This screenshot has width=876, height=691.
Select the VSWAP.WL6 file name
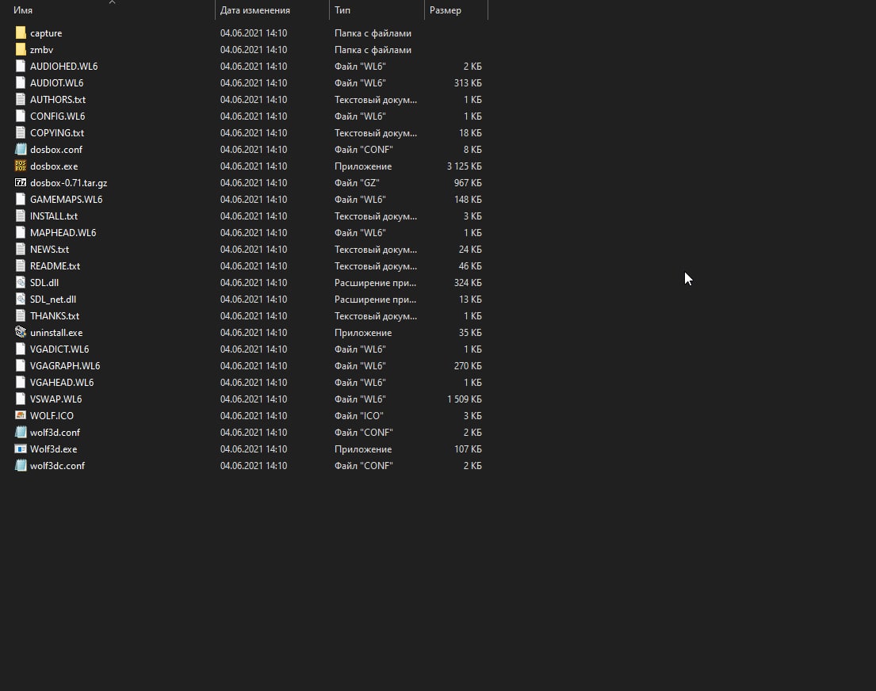tap(55, 399)
